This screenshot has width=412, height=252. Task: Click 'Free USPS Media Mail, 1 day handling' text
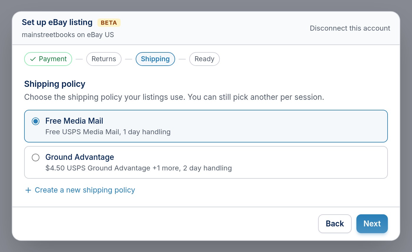click(x=108, y=132)
